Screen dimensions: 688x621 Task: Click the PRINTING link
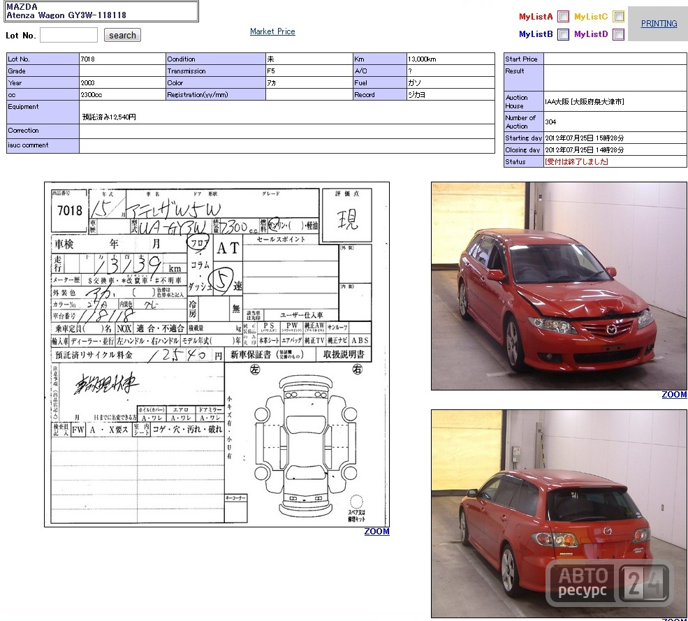point(659,24)
